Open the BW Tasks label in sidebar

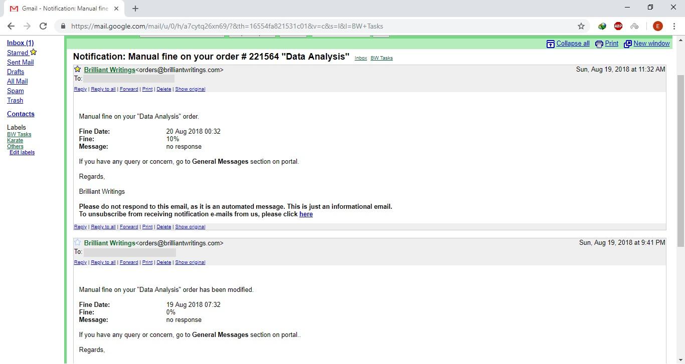tap(19, 134)
